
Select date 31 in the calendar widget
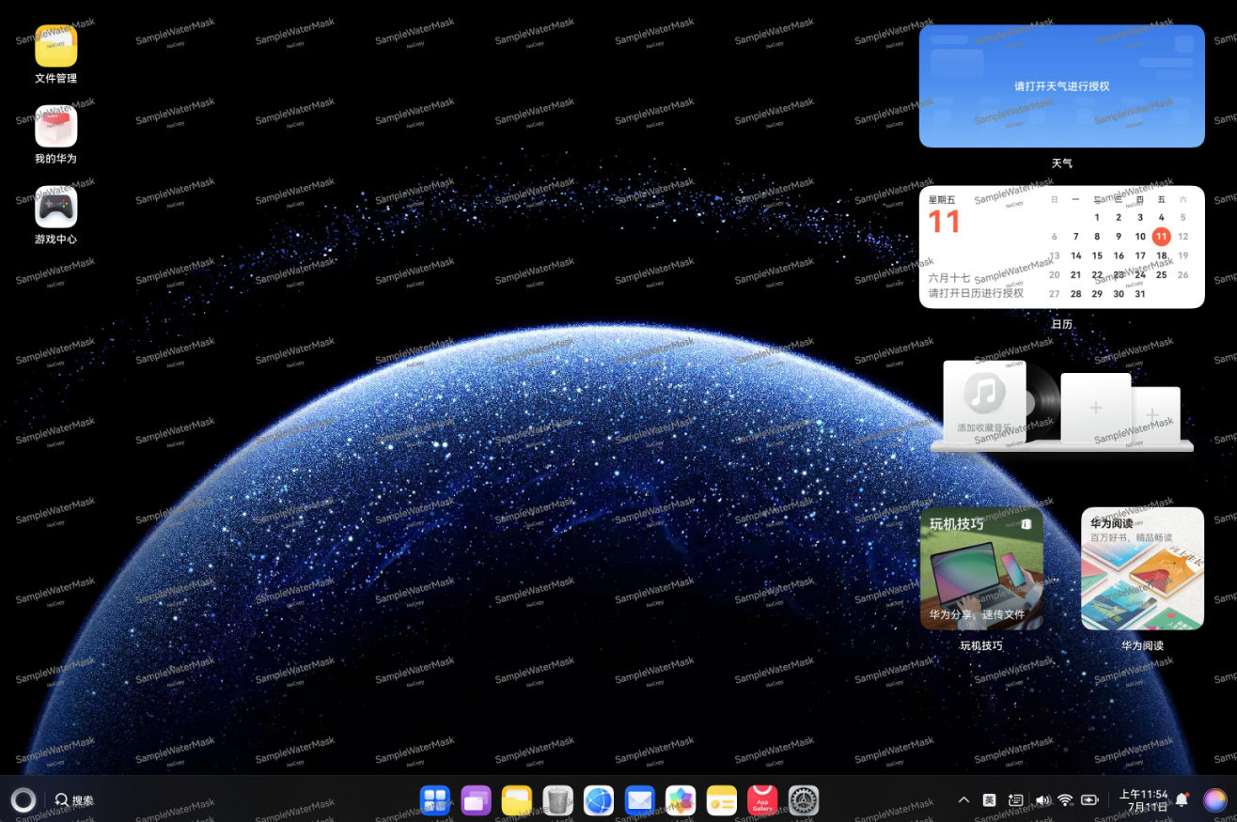point(1140,294)
